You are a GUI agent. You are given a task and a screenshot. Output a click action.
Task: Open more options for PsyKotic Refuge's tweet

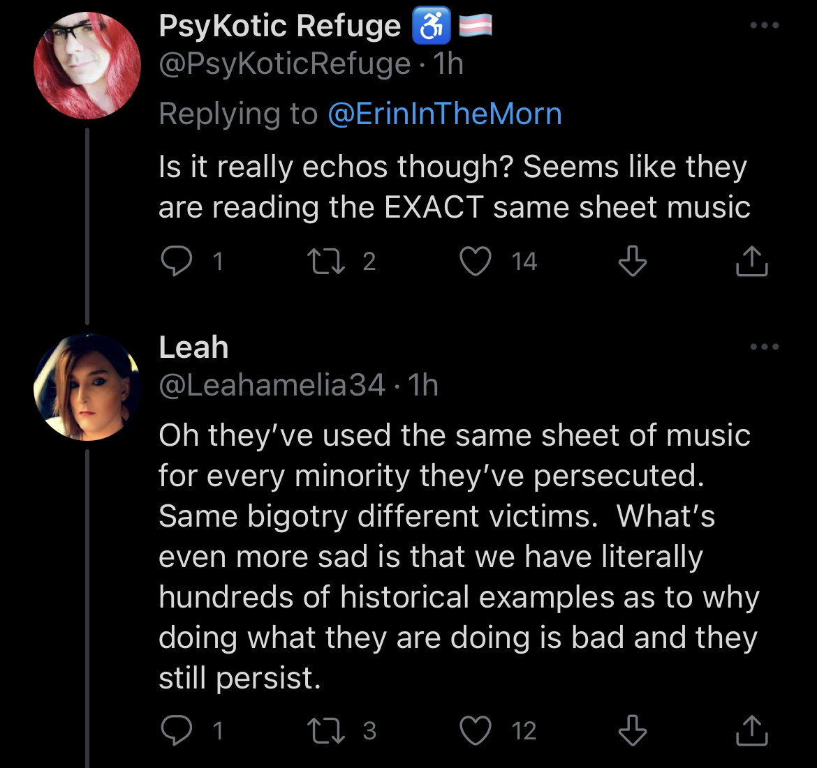764,26
